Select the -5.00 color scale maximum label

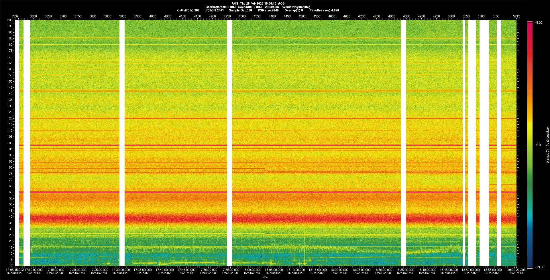pyautogui.click(x=539, y=23)
